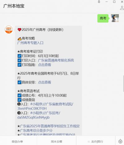Open the 广州本地宝 account avatar
124x145 pixels.
click(9, 30)
